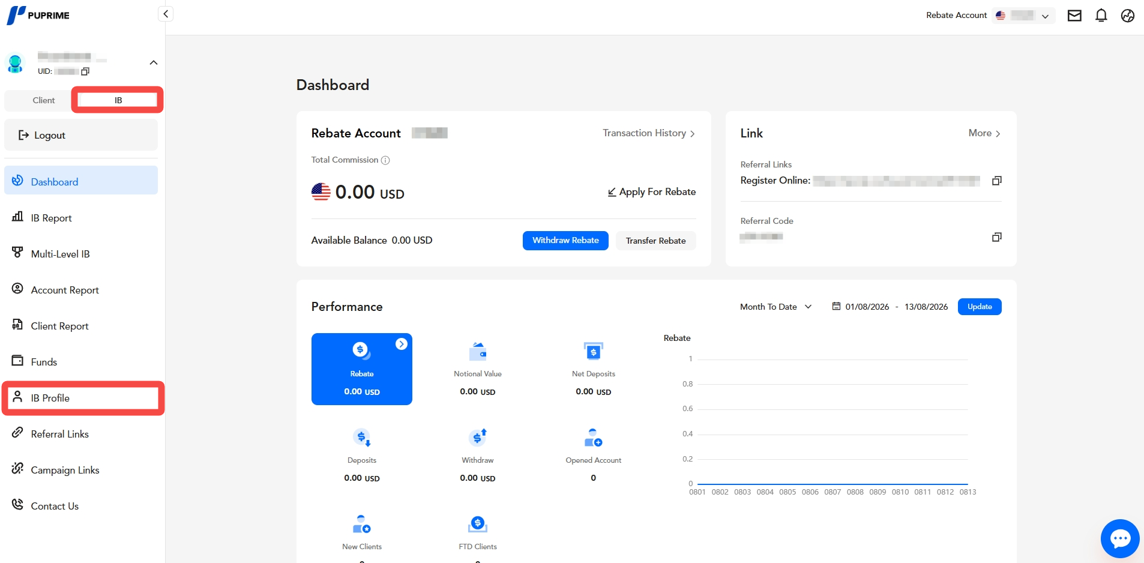The width and height of the screenshot is (1144, 563).
Task: Open the Transaction History link
Action: tap(649, 133)
